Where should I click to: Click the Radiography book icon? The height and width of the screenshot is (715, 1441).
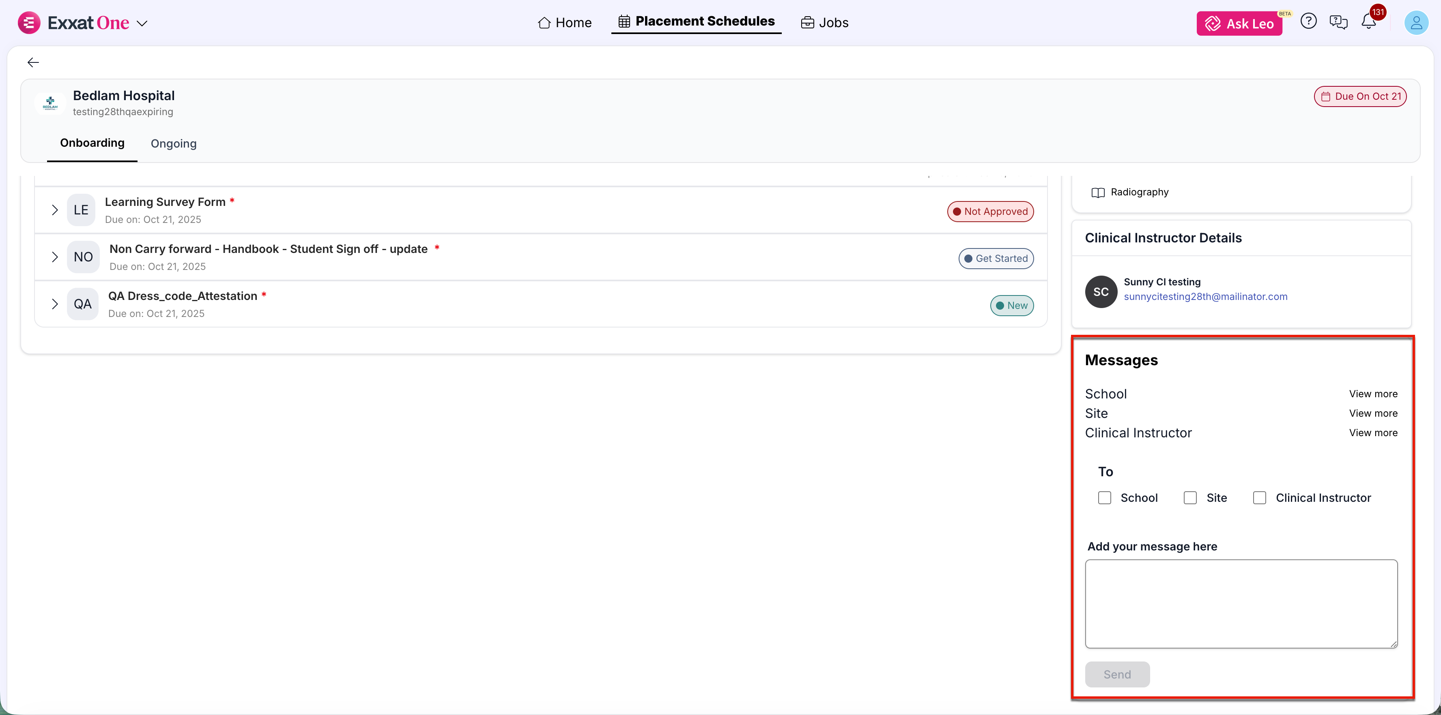coord(1097,192)
